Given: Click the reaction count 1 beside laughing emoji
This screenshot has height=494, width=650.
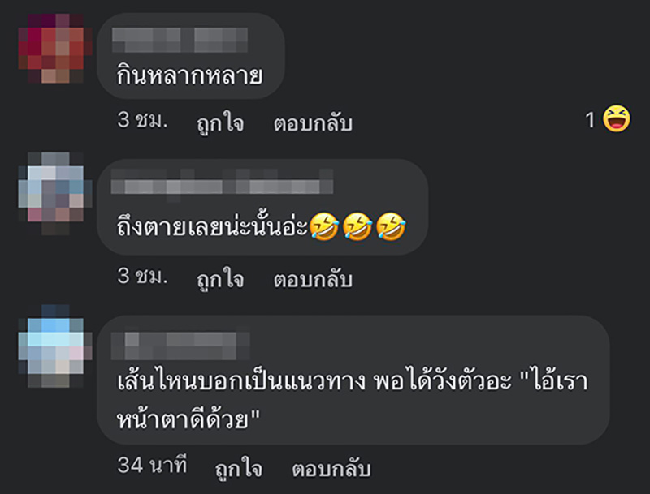Looking at the screenshot, I should click(591, 120).
